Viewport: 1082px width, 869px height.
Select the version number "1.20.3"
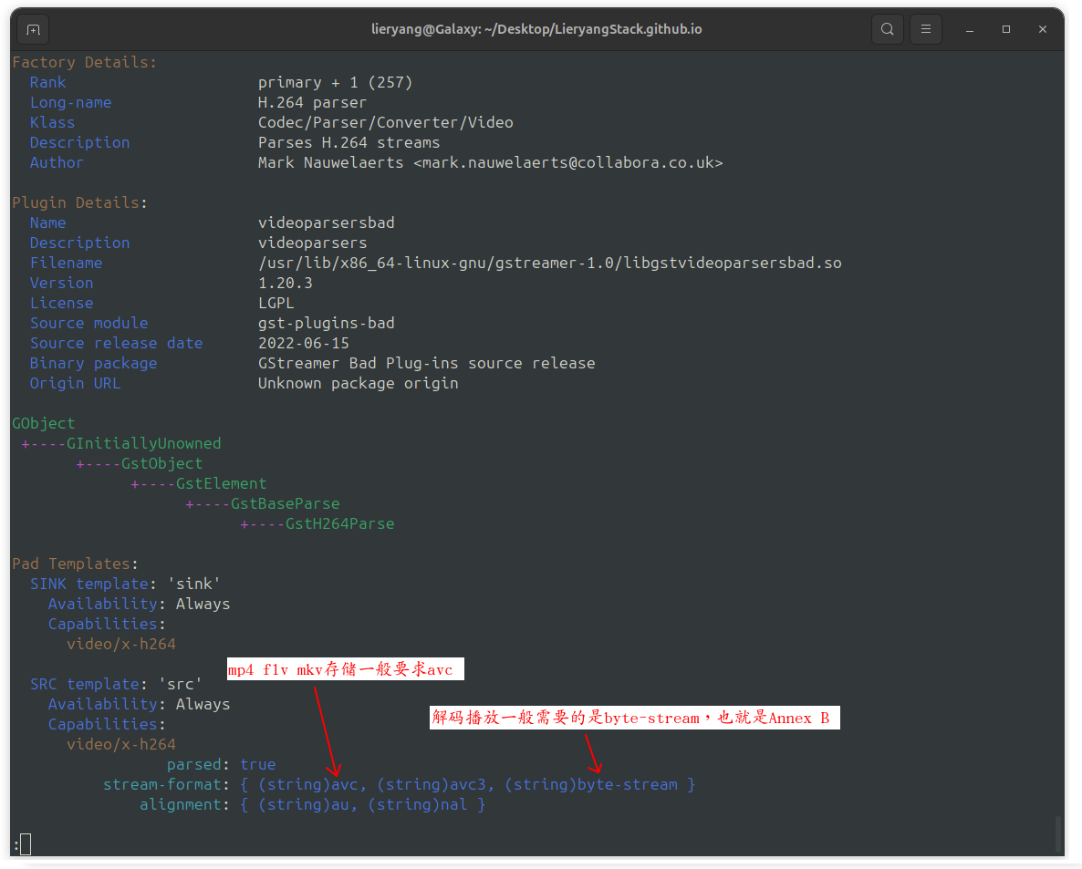[x=286, y=283]
